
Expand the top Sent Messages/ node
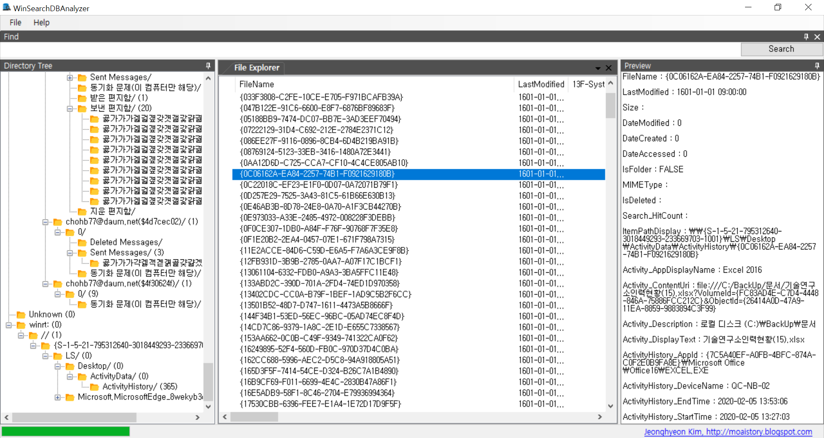pos(70,78)
